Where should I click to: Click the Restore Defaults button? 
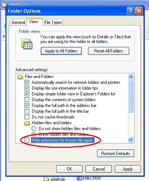click(x=115, y=154)
